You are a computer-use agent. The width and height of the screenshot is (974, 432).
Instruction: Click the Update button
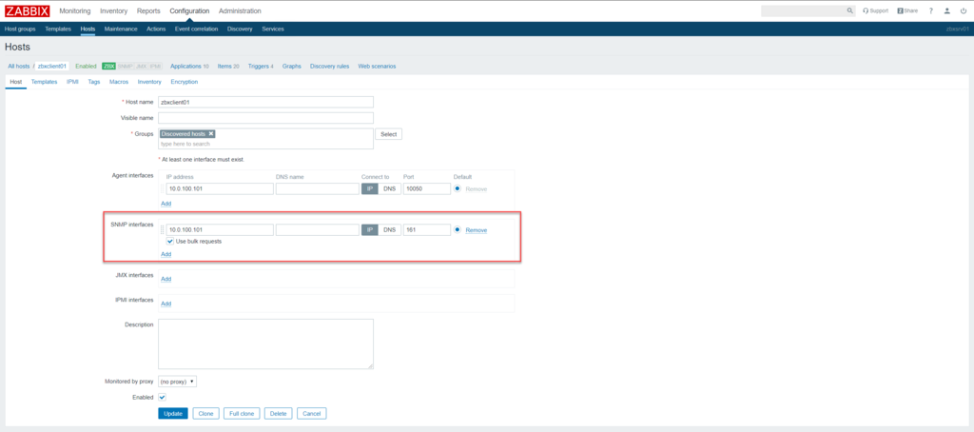coord(172,413)
